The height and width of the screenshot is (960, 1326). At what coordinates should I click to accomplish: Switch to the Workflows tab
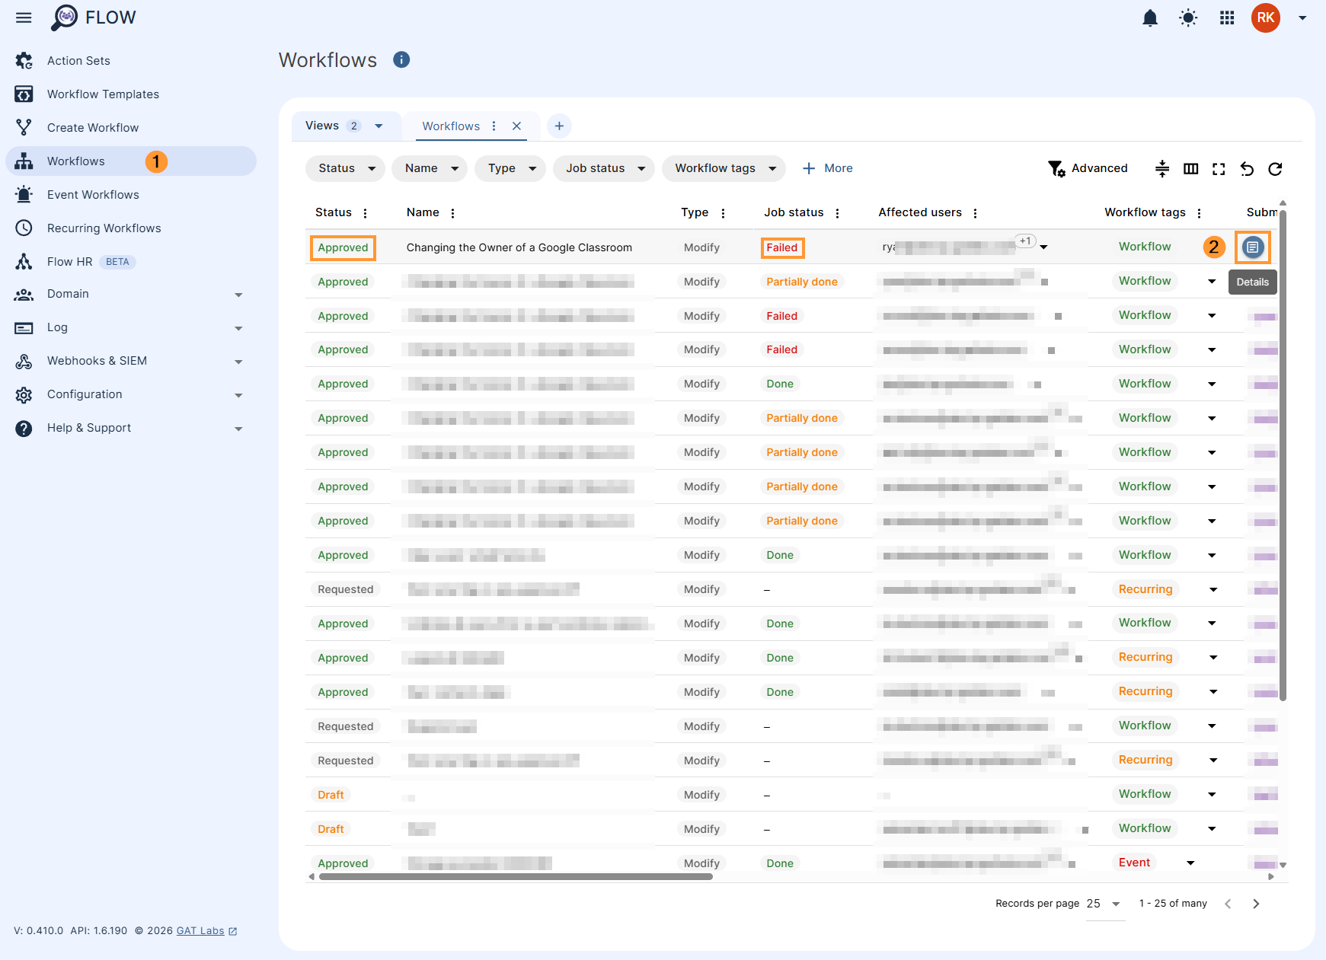[450, 126]
